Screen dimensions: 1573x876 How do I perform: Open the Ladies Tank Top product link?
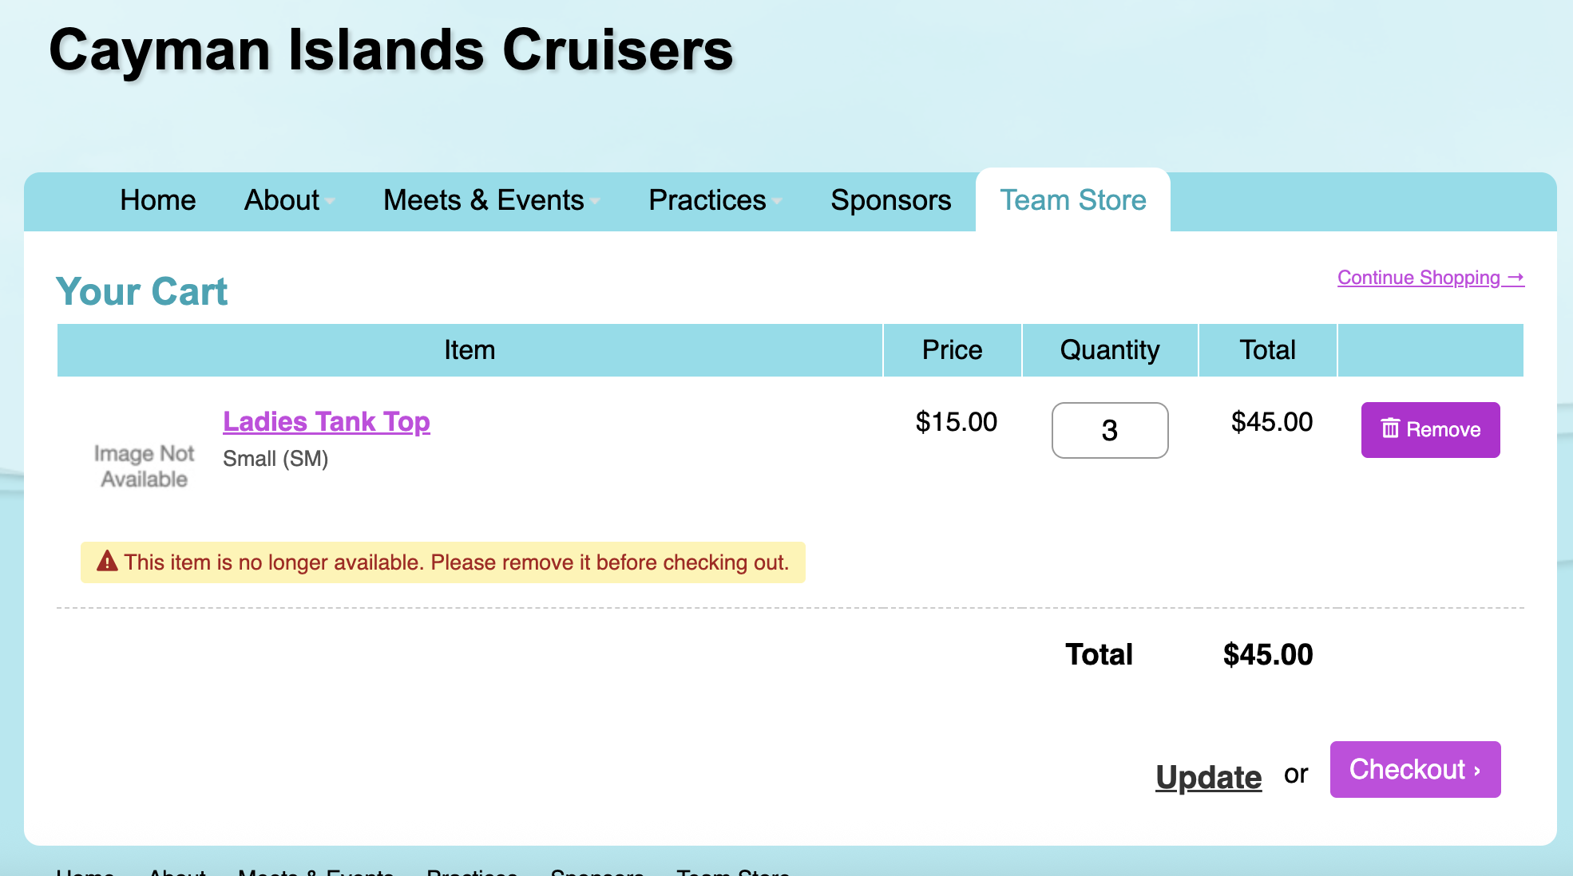(326, 421)
